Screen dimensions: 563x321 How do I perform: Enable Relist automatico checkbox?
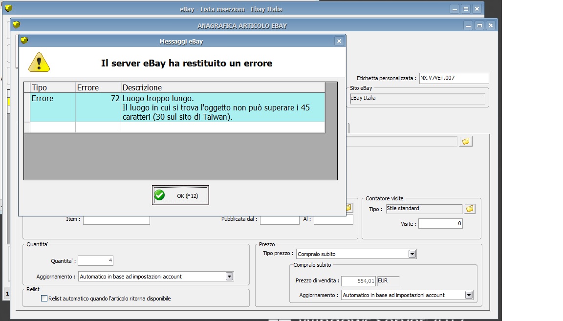pyautogui.click(x=44, y=299)
